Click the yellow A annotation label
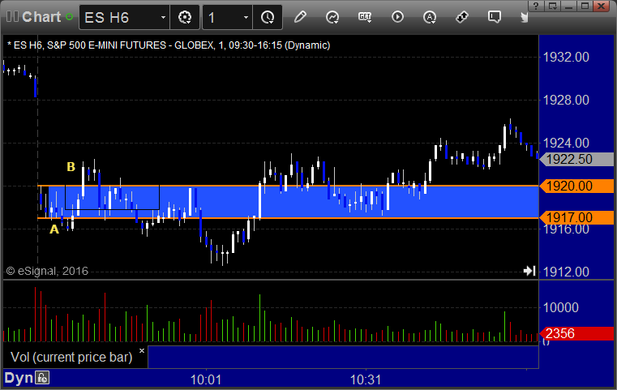This screenshot has height=390, width=617. coord(54,229)
